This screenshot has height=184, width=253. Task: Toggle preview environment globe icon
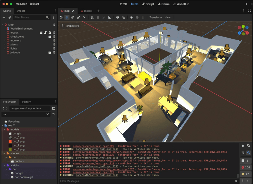point(137,18)
